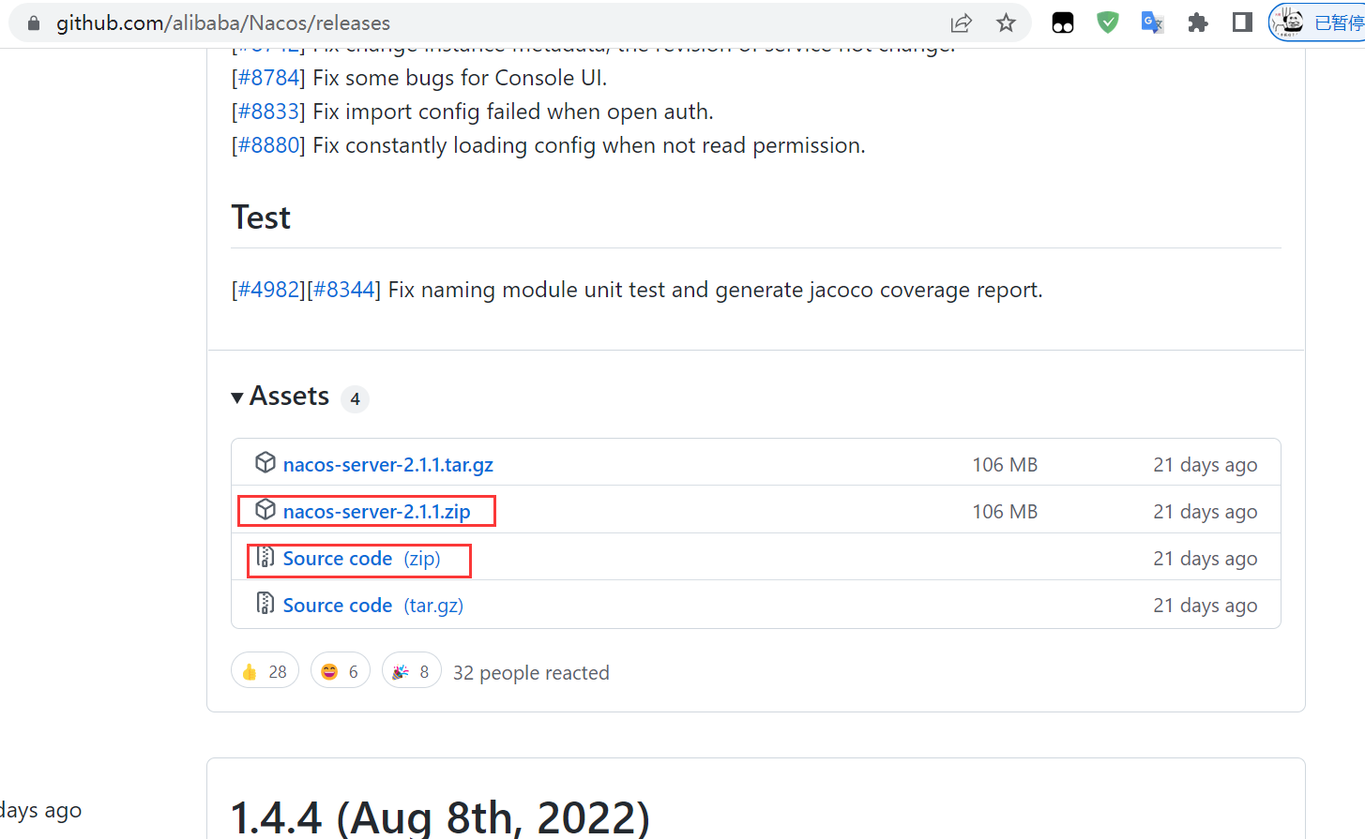This screenshot has height=839, width=1365.
Task: Click the zip file icon beside Source code (zip)
Action: [265, 556]
